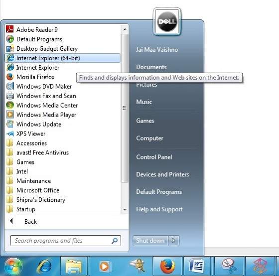Expand the Startup folder

click(x=62, y=209)
